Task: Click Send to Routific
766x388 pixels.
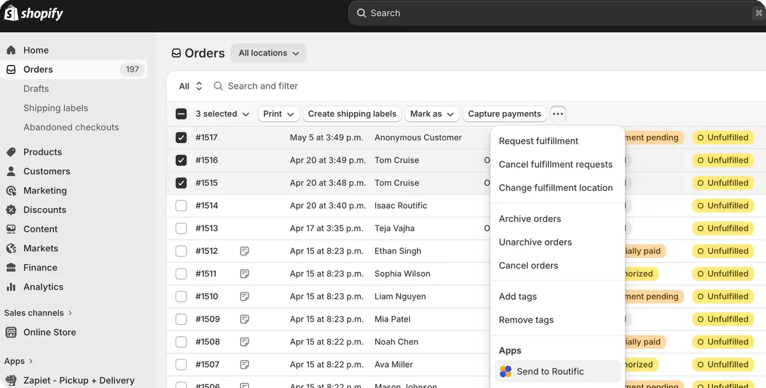Action: [558, 371]
